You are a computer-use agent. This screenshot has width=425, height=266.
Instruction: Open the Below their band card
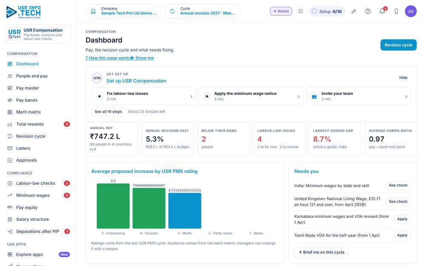223,139
